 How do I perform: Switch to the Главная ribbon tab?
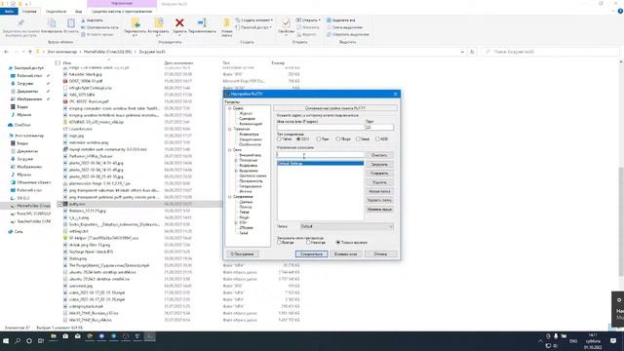[29, 11]
